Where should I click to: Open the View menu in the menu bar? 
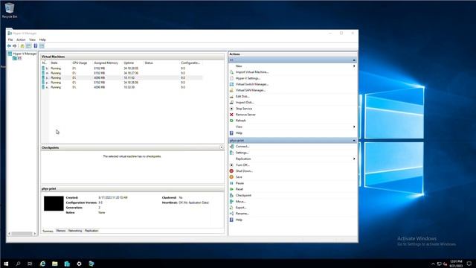tap(32, 39)
